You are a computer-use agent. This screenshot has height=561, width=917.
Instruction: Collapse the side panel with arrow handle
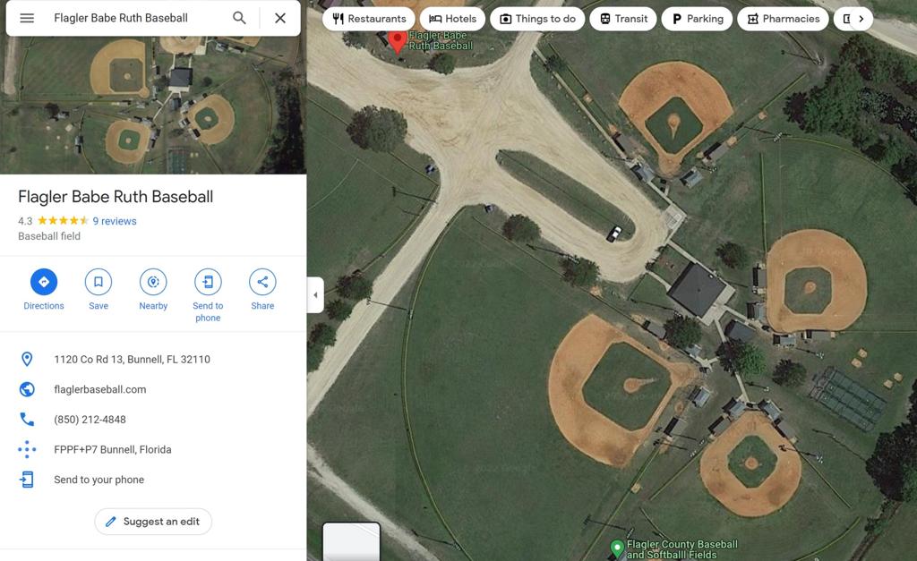[x=315, y=295]
